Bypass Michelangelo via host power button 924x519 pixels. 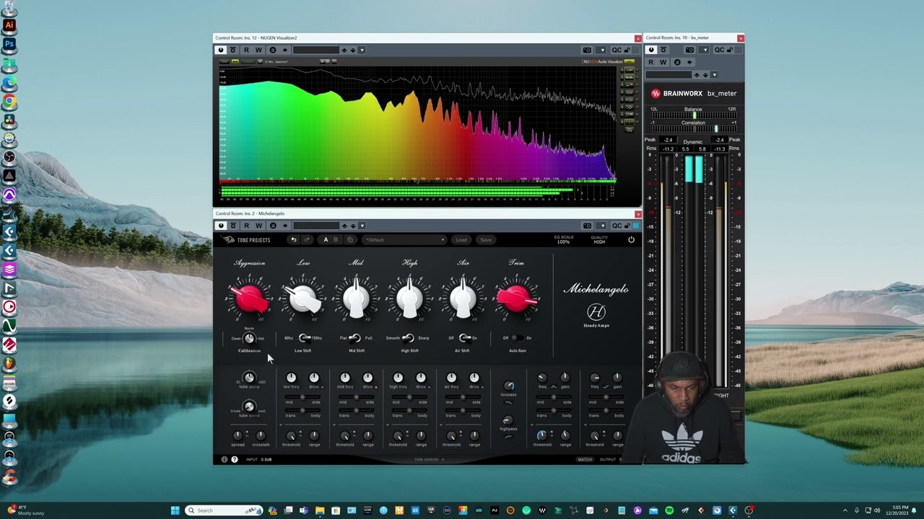click(221, 226)
